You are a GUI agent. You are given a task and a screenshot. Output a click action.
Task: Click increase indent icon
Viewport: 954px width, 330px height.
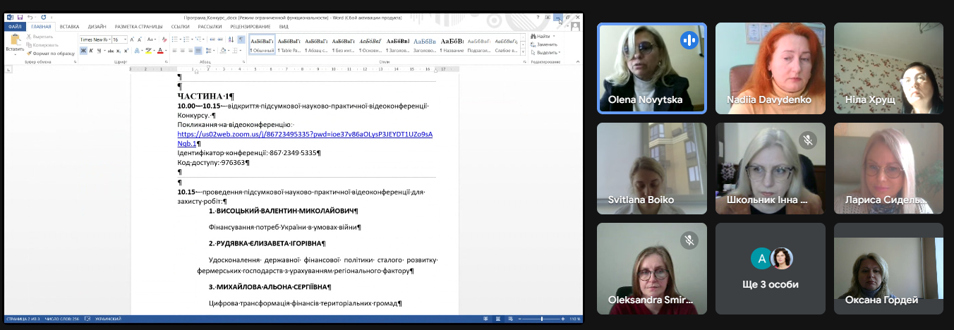point(220,39)
